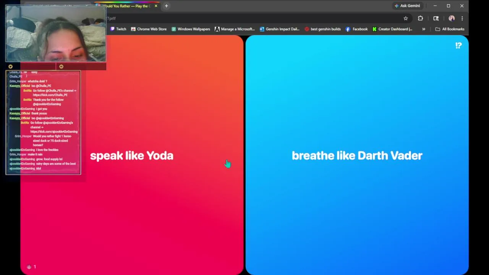Open the best genshin builds bookmark
This screenshot has height=275, width=489.
click(322, 29)
